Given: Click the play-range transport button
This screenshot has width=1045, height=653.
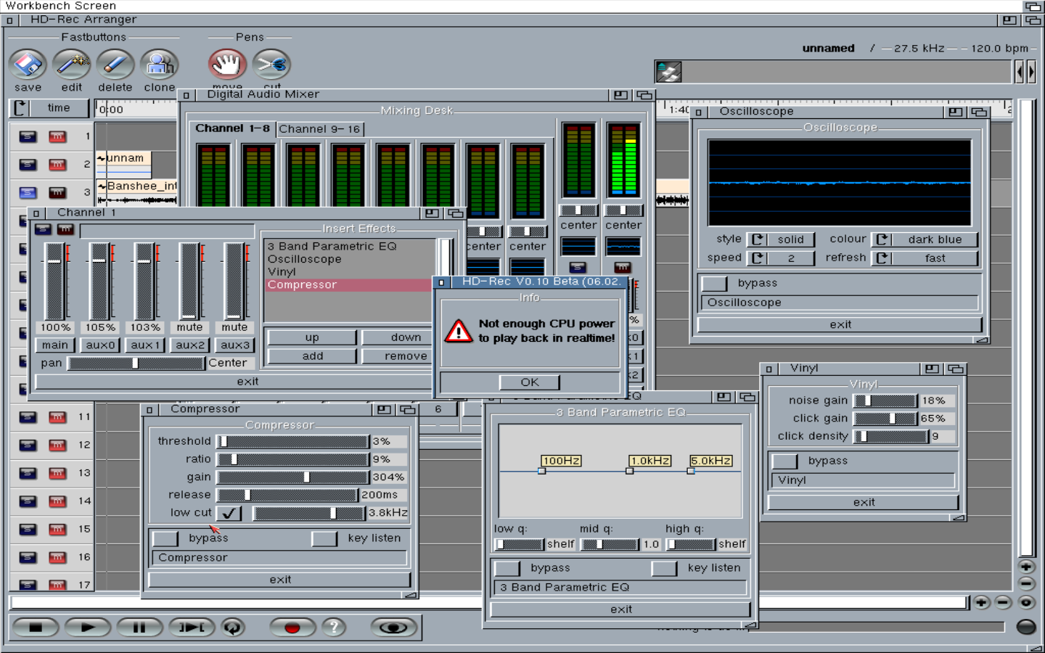Looking at the screenshot, I should coord(192,628).
